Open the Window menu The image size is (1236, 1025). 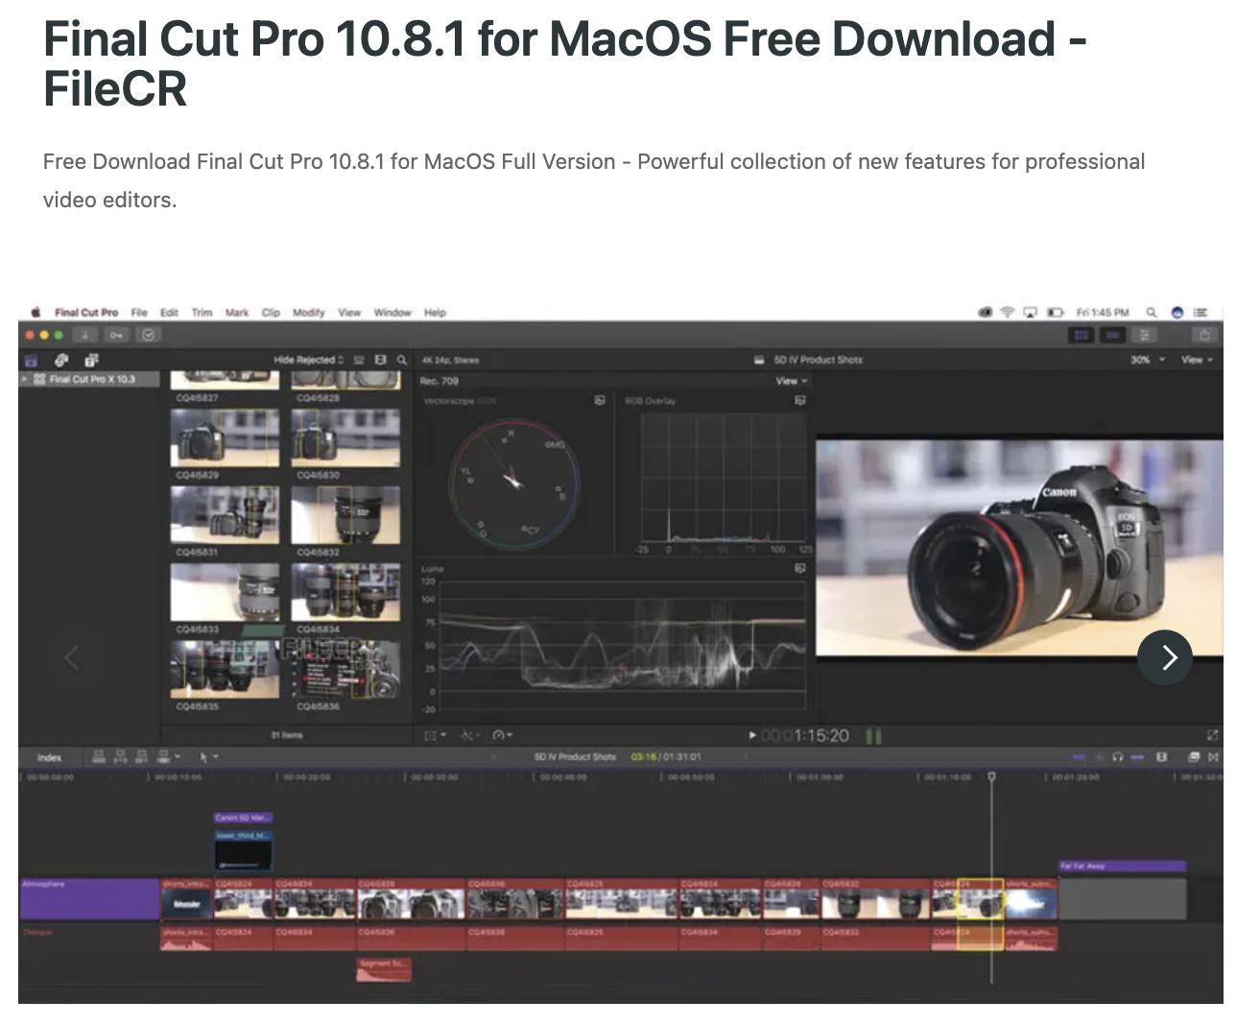[392, 313]
